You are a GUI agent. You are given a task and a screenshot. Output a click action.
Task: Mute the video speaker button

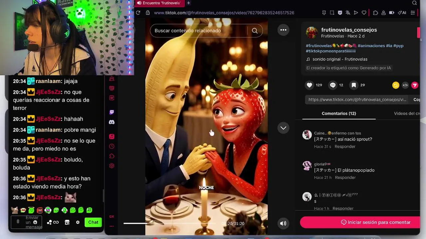(283, 223)
